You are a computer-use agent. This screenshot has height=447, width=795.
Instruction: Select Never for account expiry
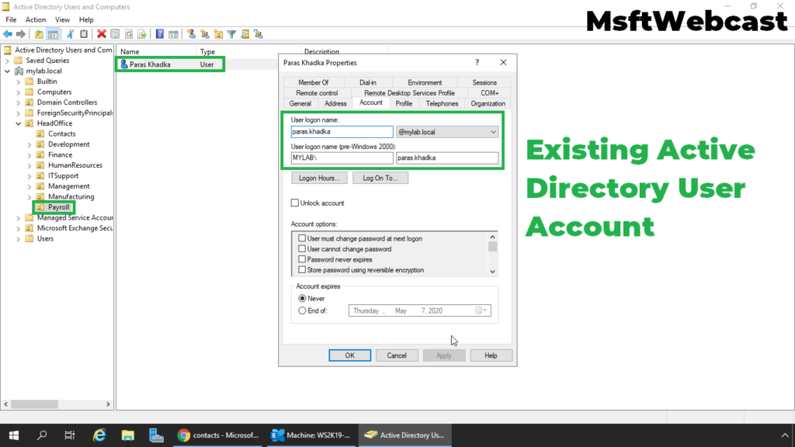point(302,299)
